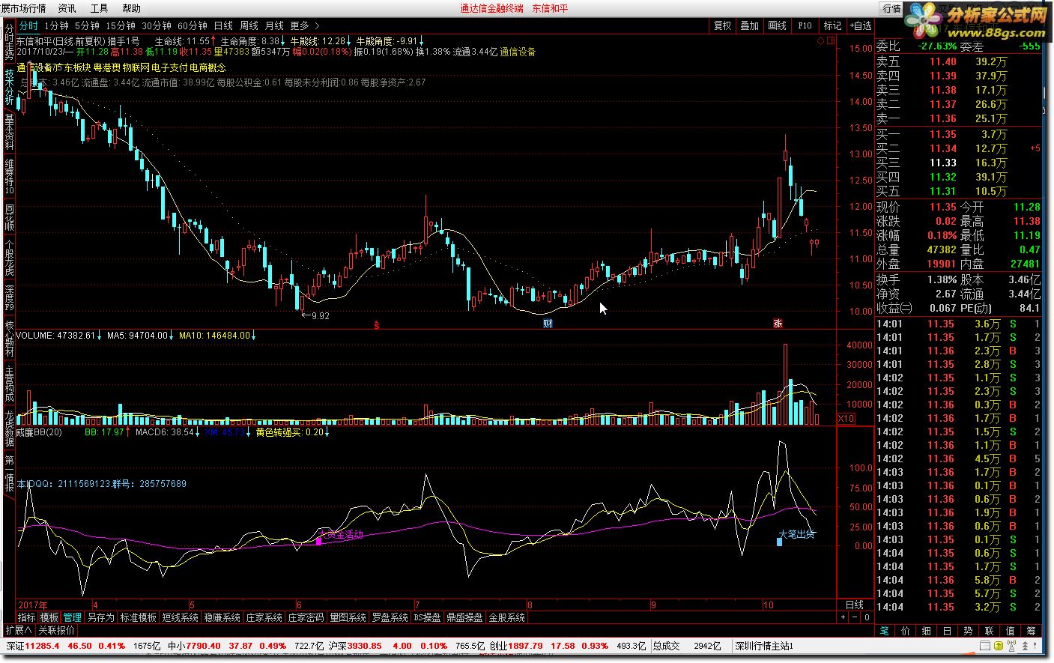Open the F10 company info button
Image resolution: width=1054 pixels, height=663 pixels.
[805, 25]
